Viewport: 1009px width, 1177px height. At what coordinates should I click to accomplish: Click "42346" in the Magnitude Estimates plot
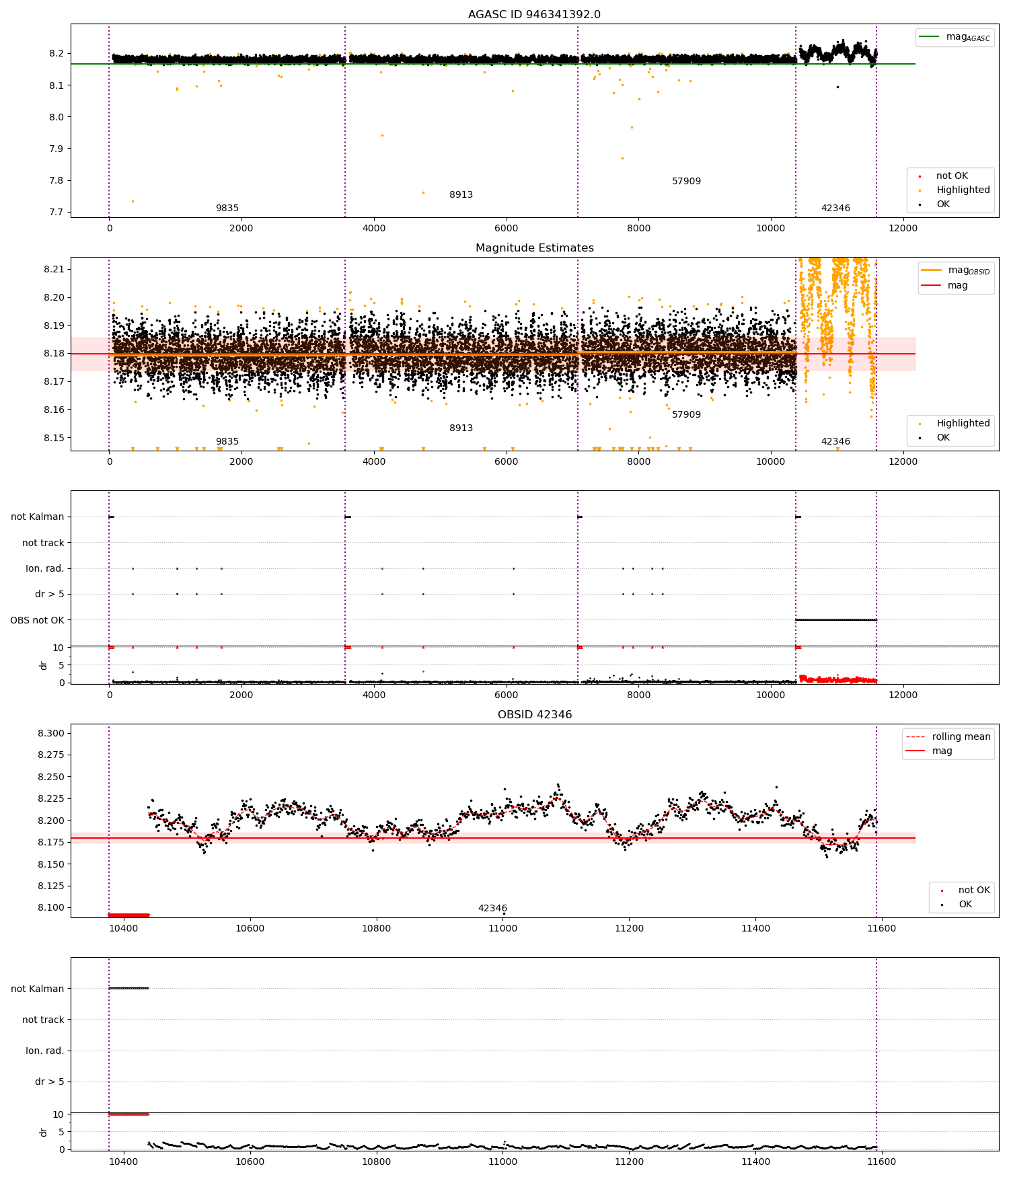pos(835,441)
